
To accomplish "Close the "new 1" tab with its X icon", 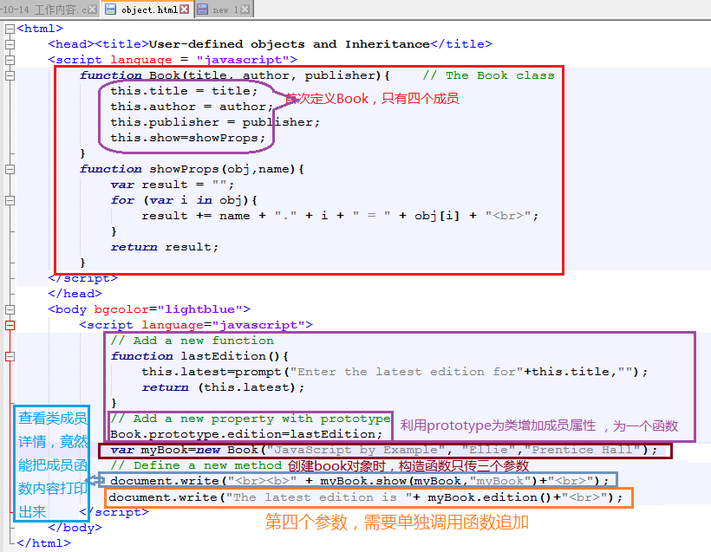I will [245, 10].
